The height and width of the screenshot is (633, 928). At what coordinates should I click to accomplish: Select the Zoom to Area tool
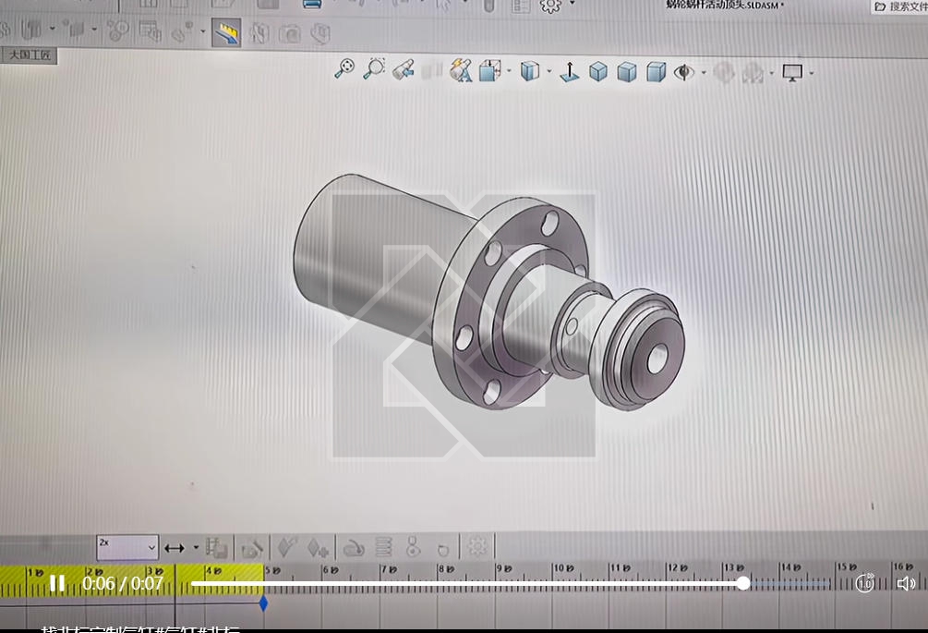[374, 68]
